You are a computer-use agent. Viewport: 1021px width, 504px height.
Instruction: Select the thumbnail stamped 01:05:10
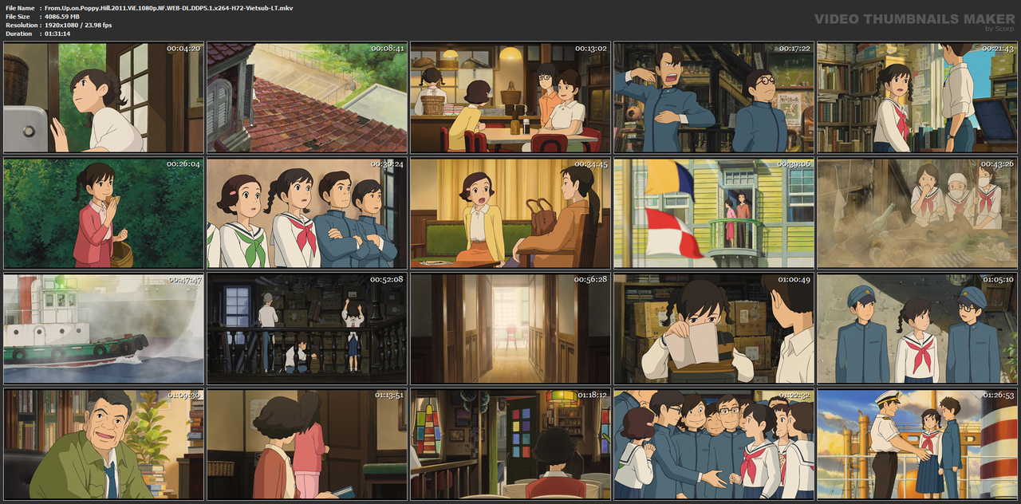917,329
